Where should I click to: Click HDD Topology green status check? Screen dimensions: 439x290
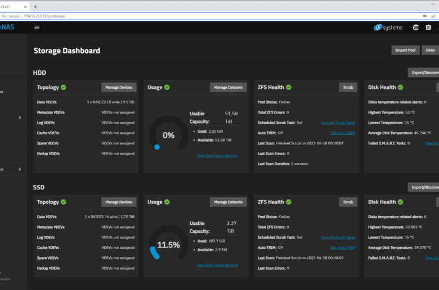pyautogui.click(x=64, y=87)
